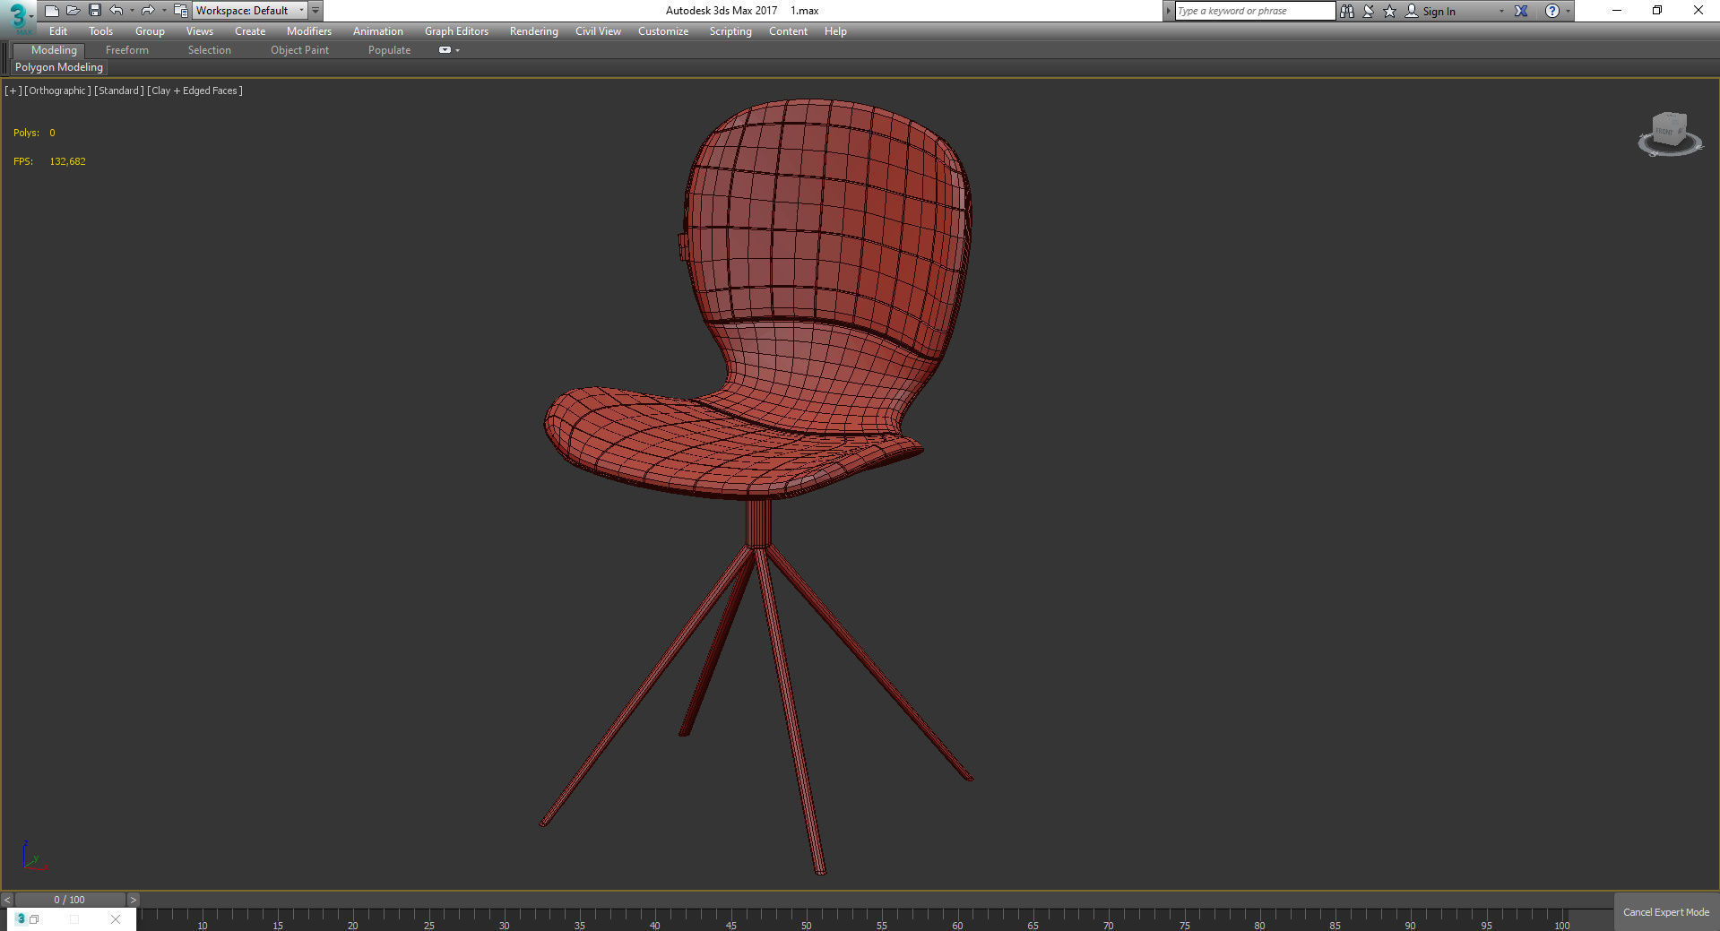Open the Civil View menu
The width and height of the screenshot is (1720, 931).
[598, 31]
